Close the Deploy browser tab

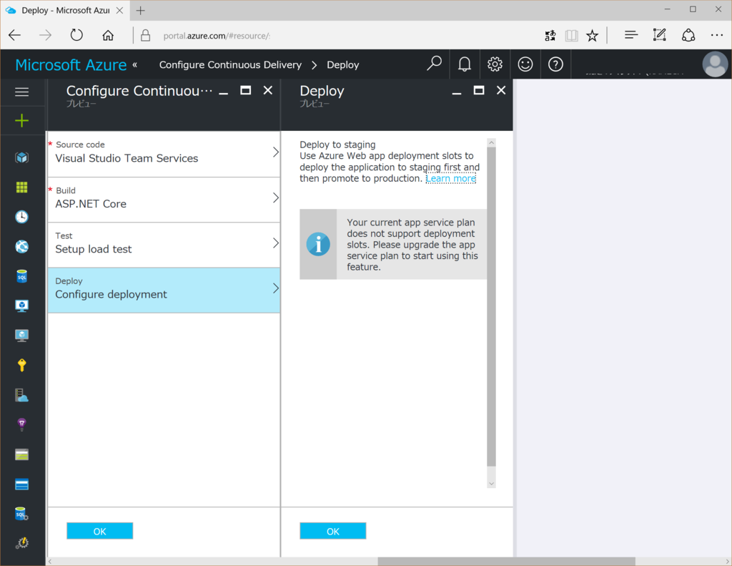119,10
